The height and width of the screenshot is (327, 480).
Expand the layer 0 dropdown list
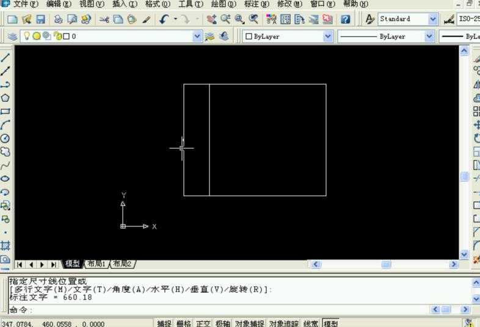(x=197, y=37)
